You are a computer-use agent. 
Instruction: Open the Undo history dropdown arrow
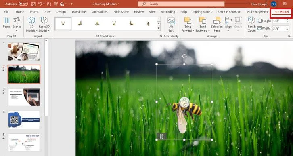44,4
